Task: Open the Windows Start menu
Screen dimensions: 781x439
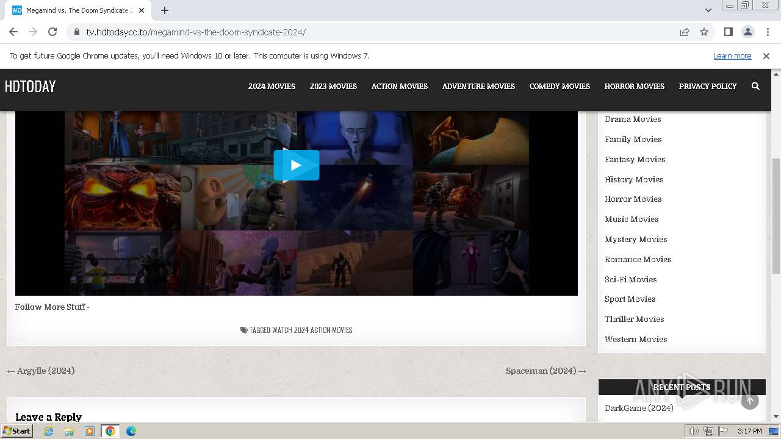Action: (17, 431)
